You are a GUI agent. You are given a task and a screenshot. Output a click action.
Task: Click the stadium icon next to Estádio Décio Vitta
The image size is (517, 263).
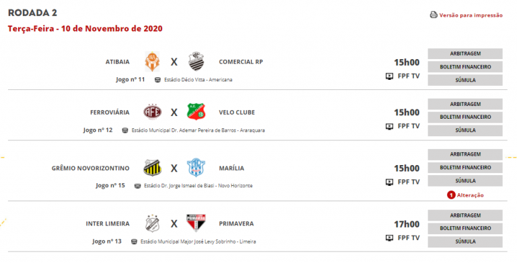pos(158,80)
